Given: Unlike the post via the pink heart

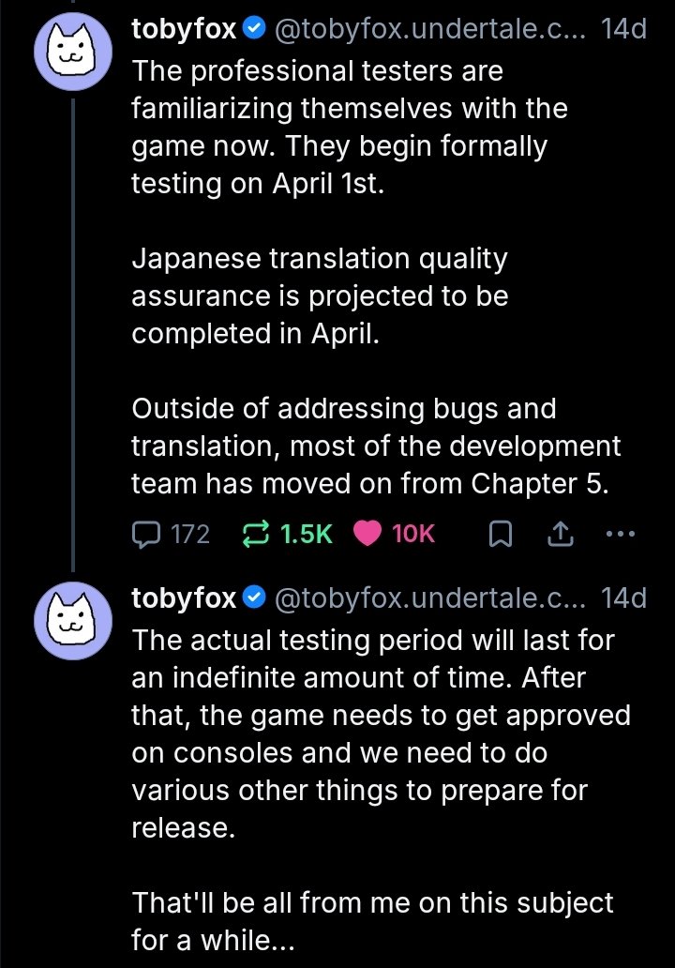Looking at the screenshot, I should click(367, 534).
